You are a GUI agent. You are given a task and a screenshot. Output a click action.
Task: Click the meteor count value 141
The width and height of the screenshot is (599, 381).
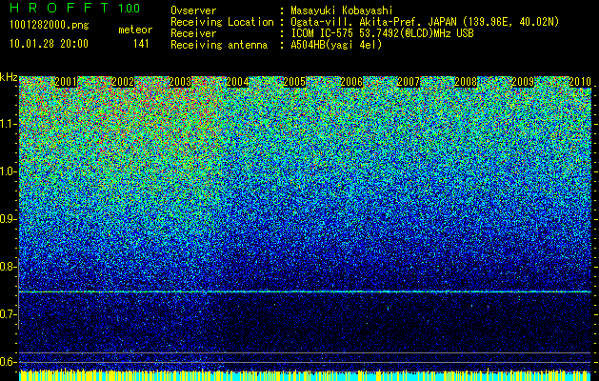pyautogui.click(x=141, y=44)
